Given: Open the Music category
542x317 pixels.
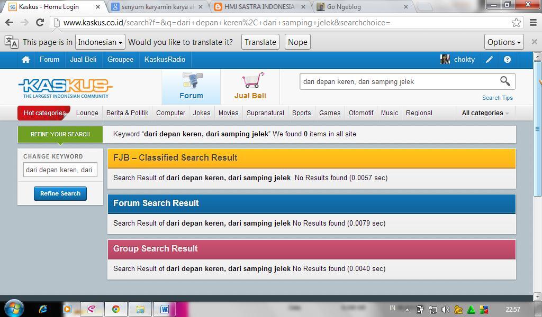Looking at the screenshot, I should tap(390, 113).
